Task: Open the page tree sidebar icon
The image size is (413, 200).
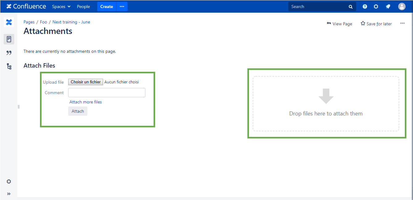Action: 9,66
